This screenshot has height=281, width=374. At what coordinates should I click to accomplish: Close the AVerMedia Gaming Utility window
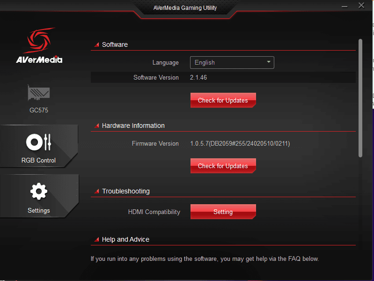pyautogui.click(x=361, y=5)
